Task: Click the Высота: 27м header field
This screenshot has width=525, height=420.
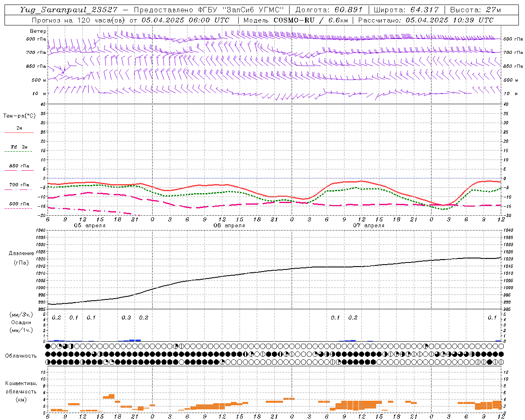Action: (475, 10)
